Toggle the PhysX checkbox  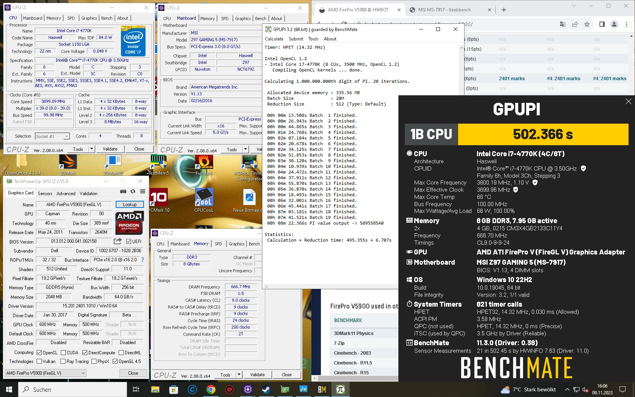[x=94, y=361]
